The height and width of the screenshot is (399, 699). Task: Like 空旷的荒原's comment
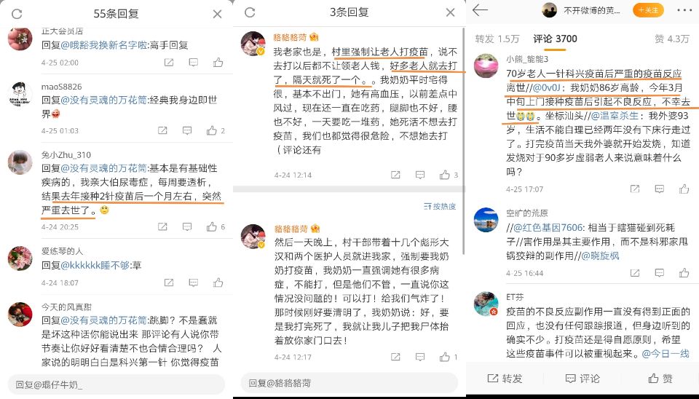pos(684,273)
